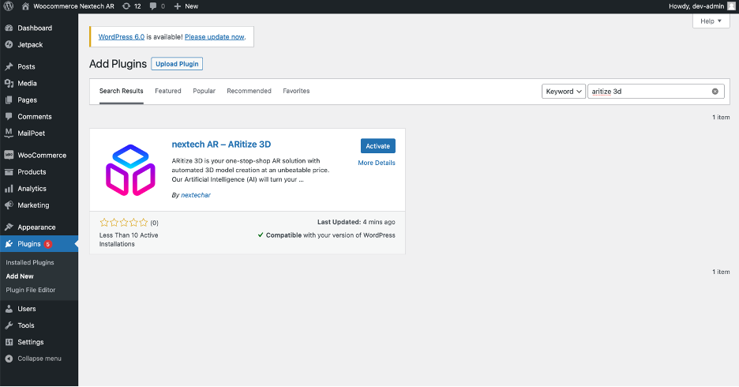The width and height of the screenshot is (739, 387).
Task: Open More Details for ARitize 3D
Action: point(377,163)
